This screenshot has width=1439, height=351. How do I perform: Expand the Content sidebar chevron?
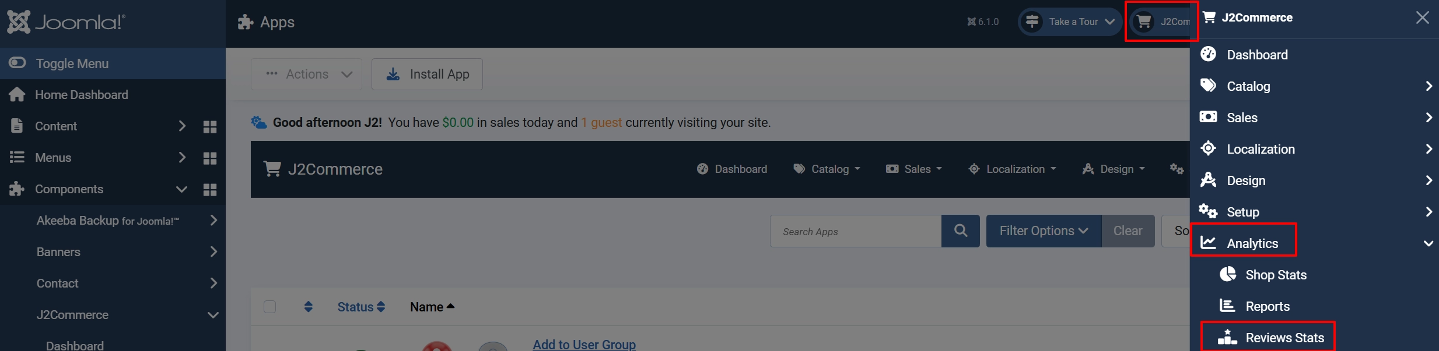pos(182,126)
